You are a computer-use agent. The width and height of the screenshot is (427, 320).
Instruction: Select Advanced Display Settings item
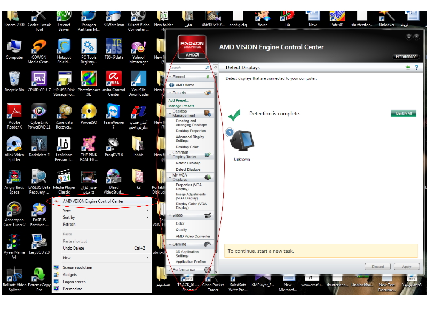click(190, 139)
